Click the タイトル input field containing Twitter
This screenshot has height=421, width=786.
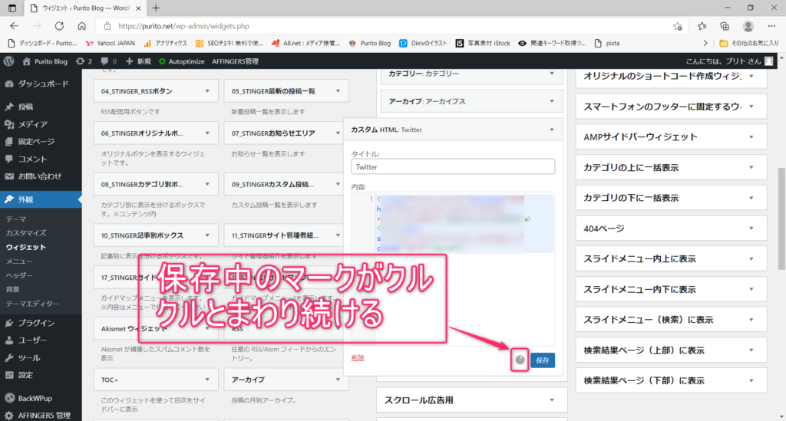[453, 166]
